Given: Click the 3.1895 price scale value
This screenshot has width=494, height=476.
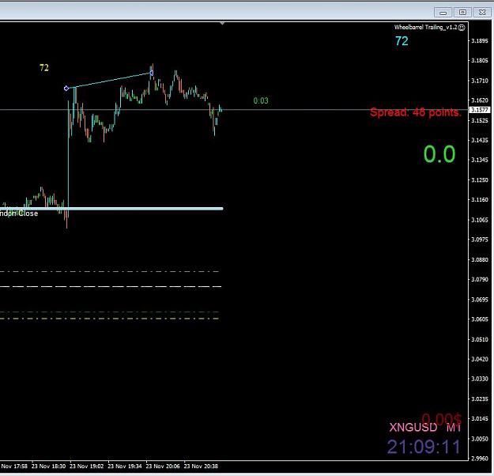Looking at the screenshot, I should click(x=480, y=40).
